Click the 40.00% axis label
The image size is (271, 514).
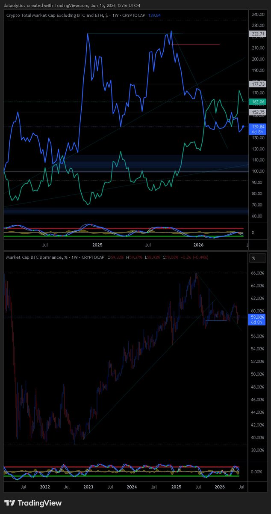tap(258, 437)
